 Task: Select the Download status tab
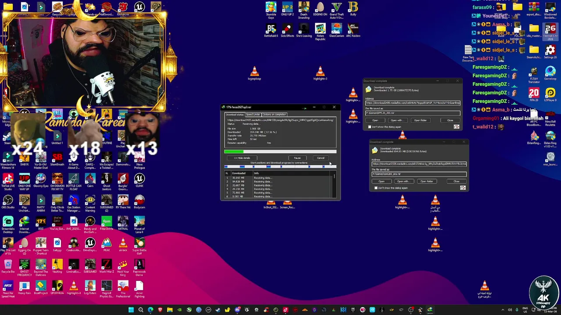[234, 115]
